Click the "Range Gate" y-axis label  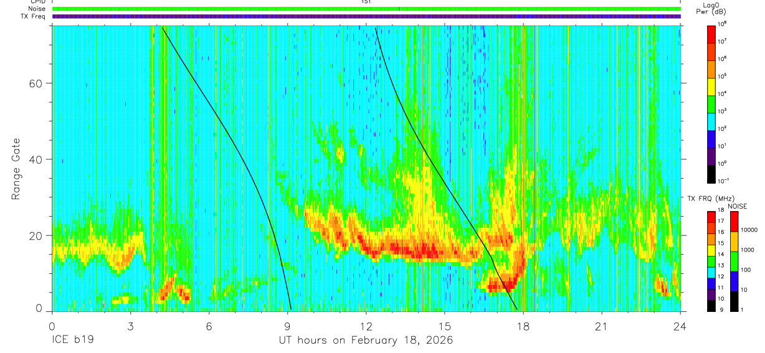coord(16,169)
